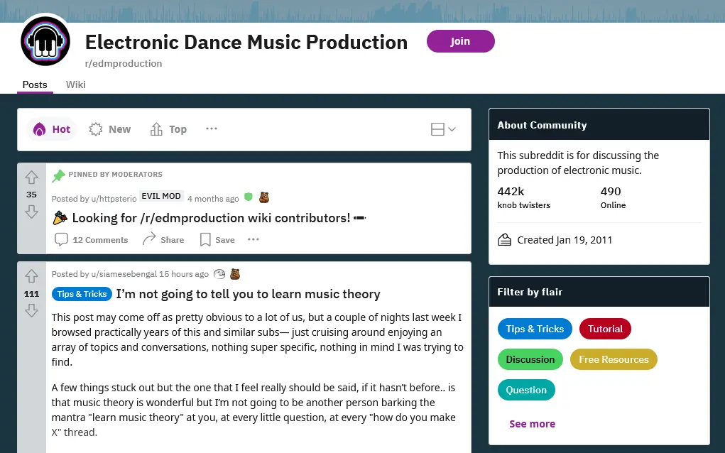Upvote the music theory post

pos(31,276)
